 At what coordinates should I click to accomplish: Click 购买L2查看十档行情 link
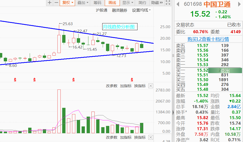[x=208, y=39]
